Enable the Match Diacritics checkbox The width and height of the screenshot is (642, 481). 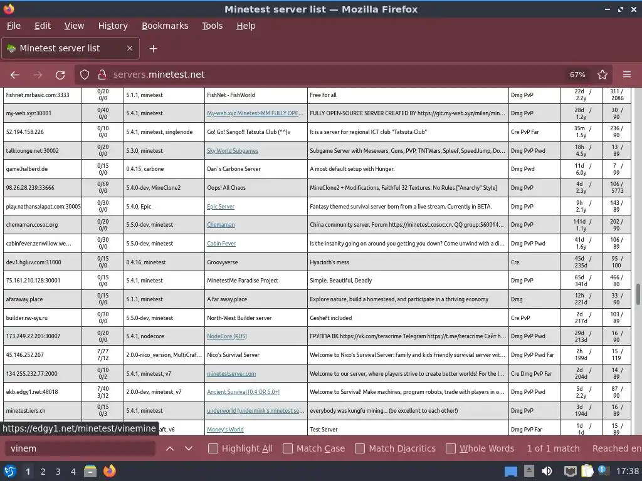coord(360,448)
